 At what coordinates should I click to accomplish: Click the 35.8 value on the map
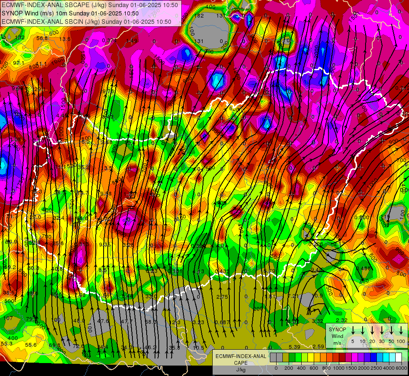(x=174, y=348)
